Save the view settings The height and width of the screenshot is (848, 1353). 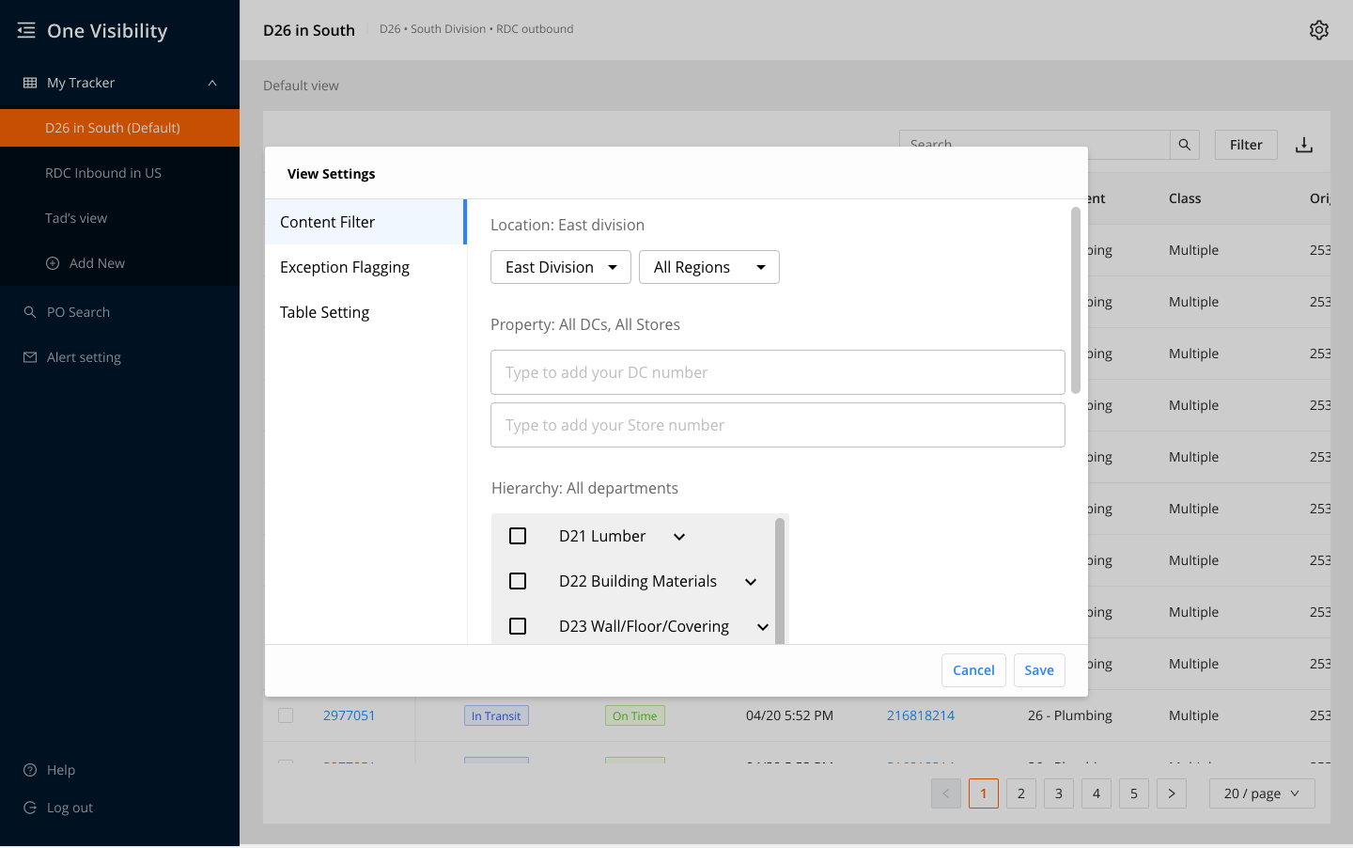click(x=1039, y=670)
